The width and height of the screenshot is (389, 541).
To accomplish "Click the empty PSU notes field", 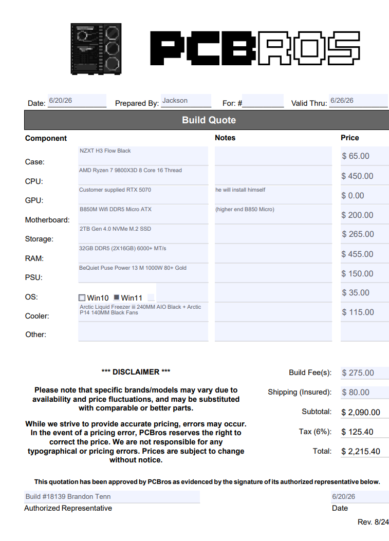I will pos(273,273).
